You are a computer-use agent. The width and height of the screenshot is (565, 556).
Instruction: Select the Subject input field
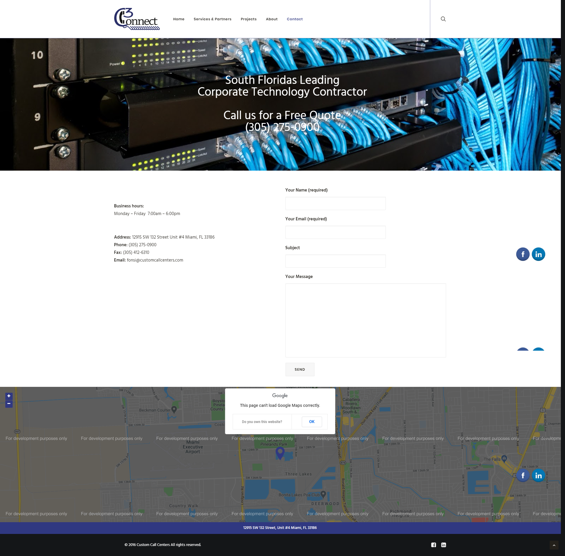[x=335, y=261]
